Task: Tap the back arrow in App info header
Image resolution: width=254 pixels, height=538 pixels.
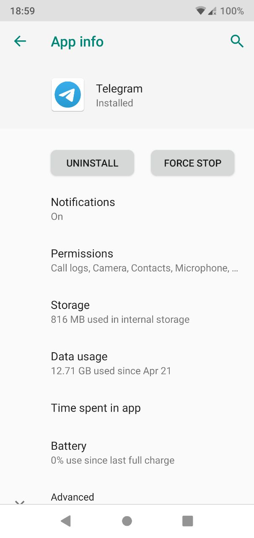Action: [20, 41]
